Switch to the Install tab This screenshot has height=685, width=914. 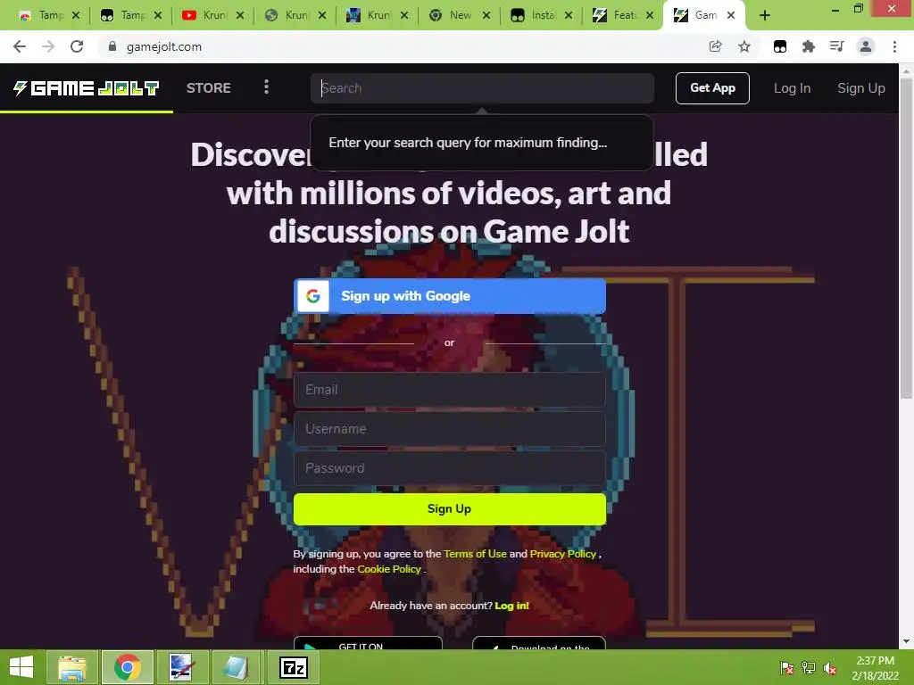(x=542, y=16)
